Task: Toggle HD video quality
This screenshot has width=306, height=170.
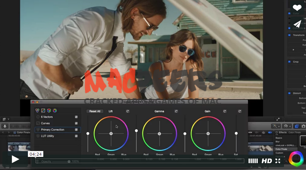Action: point(267,161)
